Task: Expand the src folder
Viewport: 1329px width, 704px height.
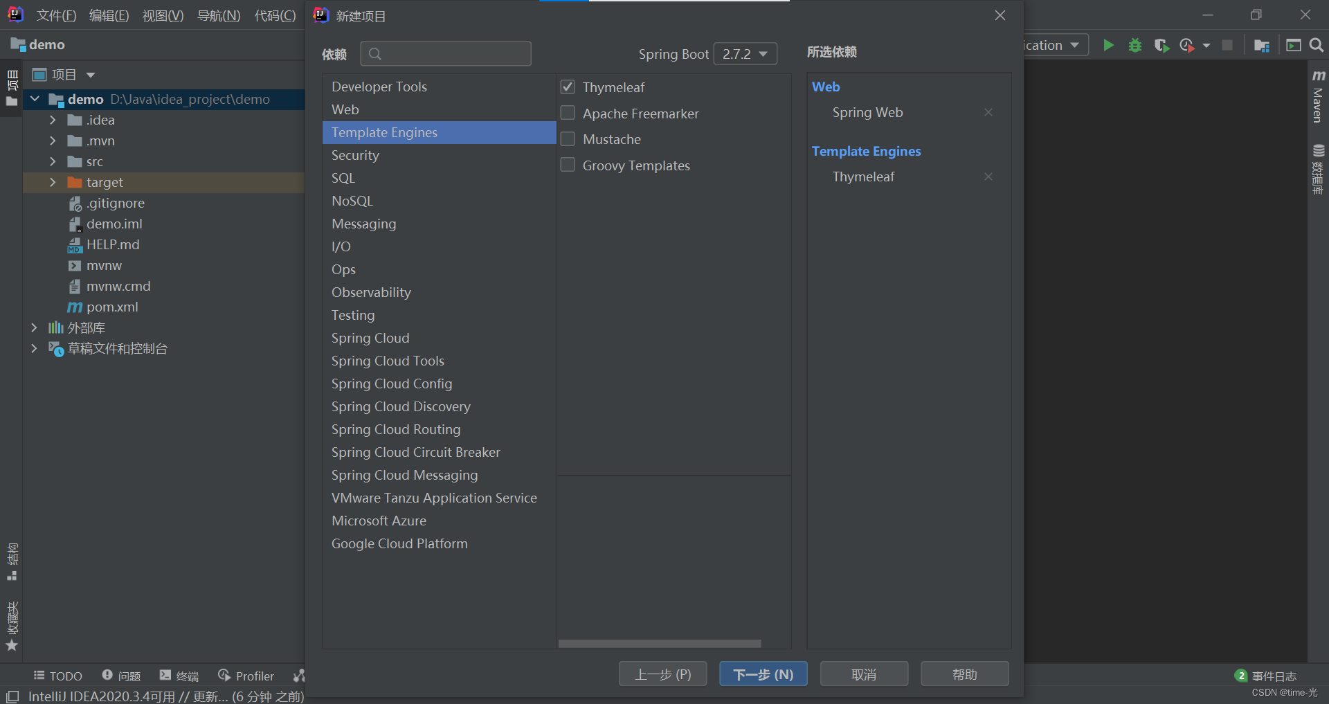Action: pos(53,161)
